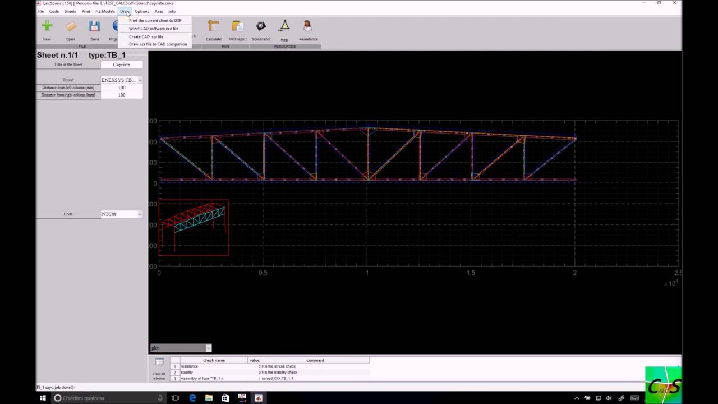The width and height of the screenshot is (718, 404).
Task: Select the stability check row
Action: coord(269,373)
